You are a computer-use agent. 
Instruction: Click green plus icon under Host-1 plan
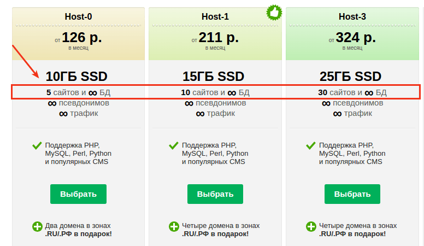(x=174, y=226)
